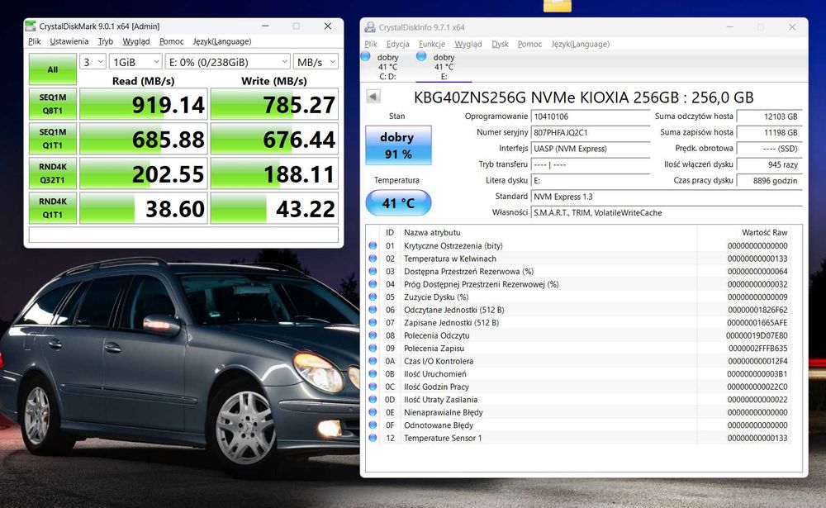Open Funkcje menu in CrystalDiskInfo

[x=432, y=45]
